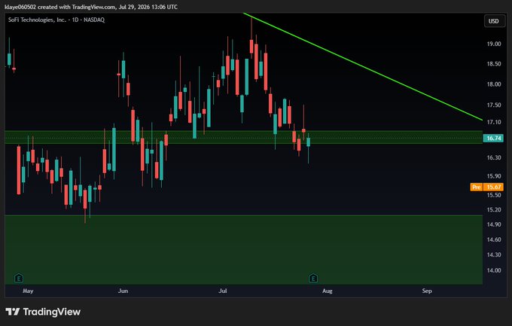Image resolution: width=512 pixels, height=326 pixels.
Task: Click the earnings E icon near May
Action: point(19,278)
